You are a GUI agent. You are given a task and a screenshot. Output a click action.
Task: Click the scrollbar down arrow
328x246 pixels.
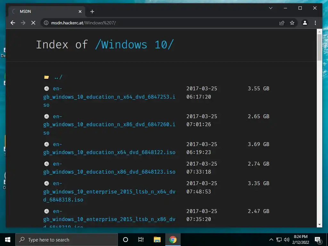click(319, 225)
